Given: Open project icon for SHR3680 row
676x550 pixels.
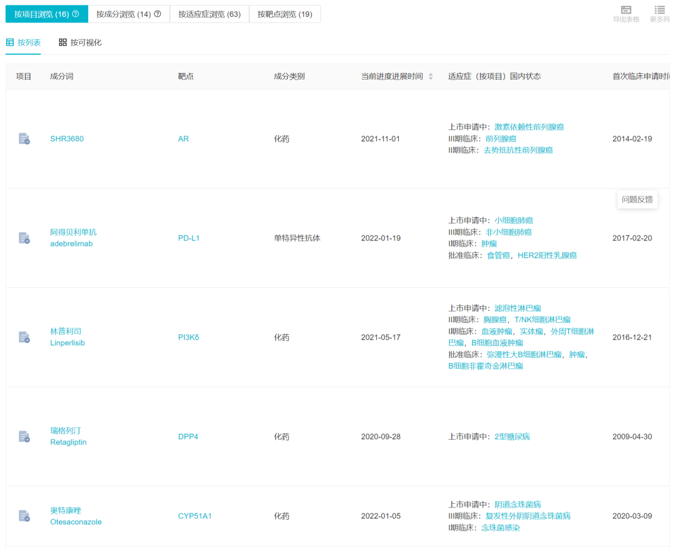Looking at the screenshot, I should coord(24,139).
